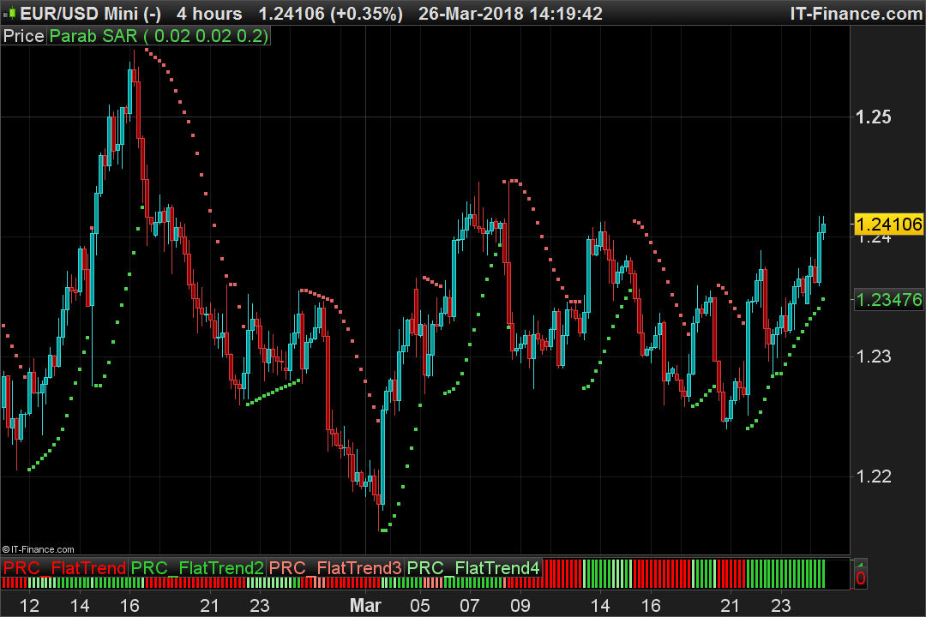Click the Mar date axis label

coord(365,605)
